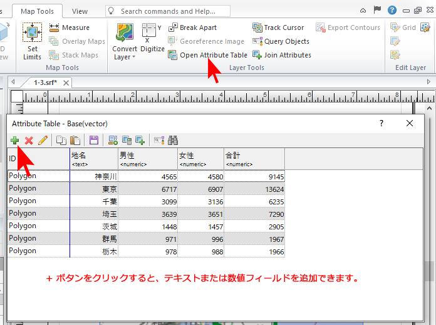Click Open Attribute Table button
The width and height of the screenshot is (436, 325).
tap(207, 55)
